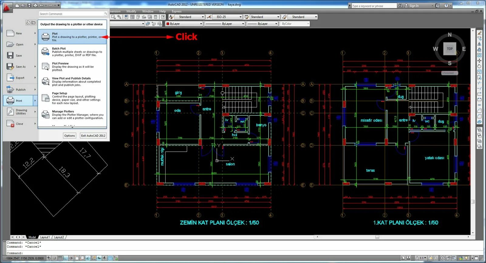Viewport: 486px width, 263px height.
Task: Open the Express menu
Action: pos(176,11)
